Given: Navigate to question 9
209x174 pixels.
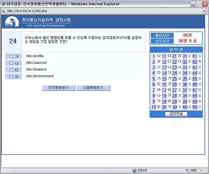Looking at the screenshot, I should click(x=154, y=101).
